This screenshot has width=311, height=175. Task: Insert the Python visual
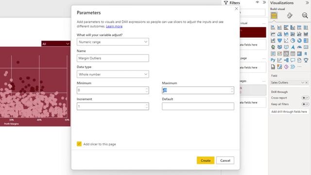tap(273, 60)
